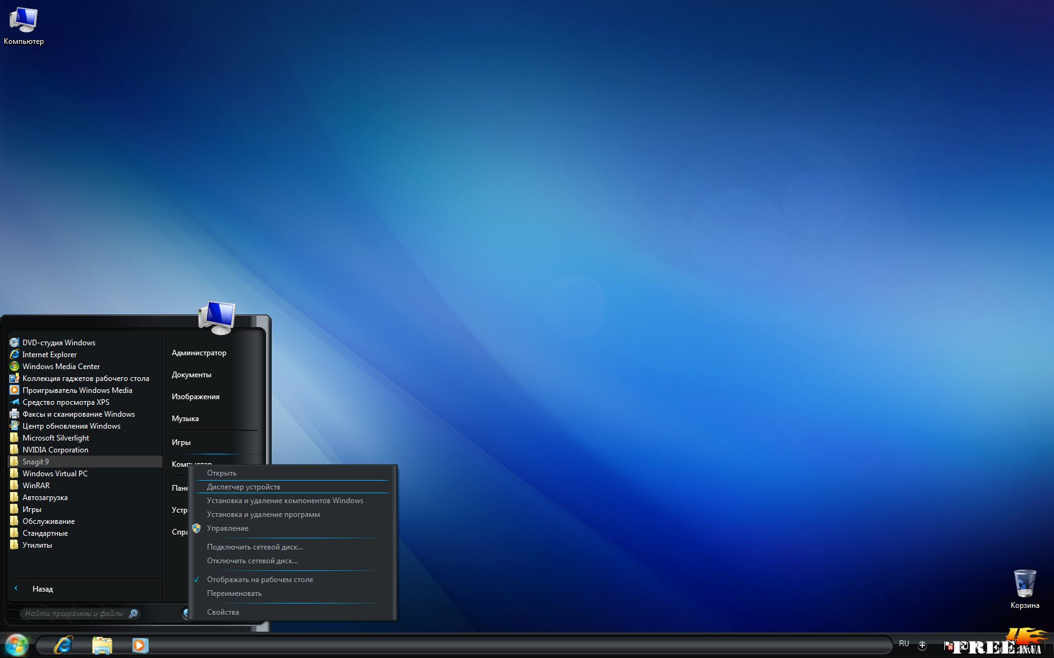This screenshot has width=1054, height=658.
Task: Open Изображения from Start menu
Action: pos(195,397)
